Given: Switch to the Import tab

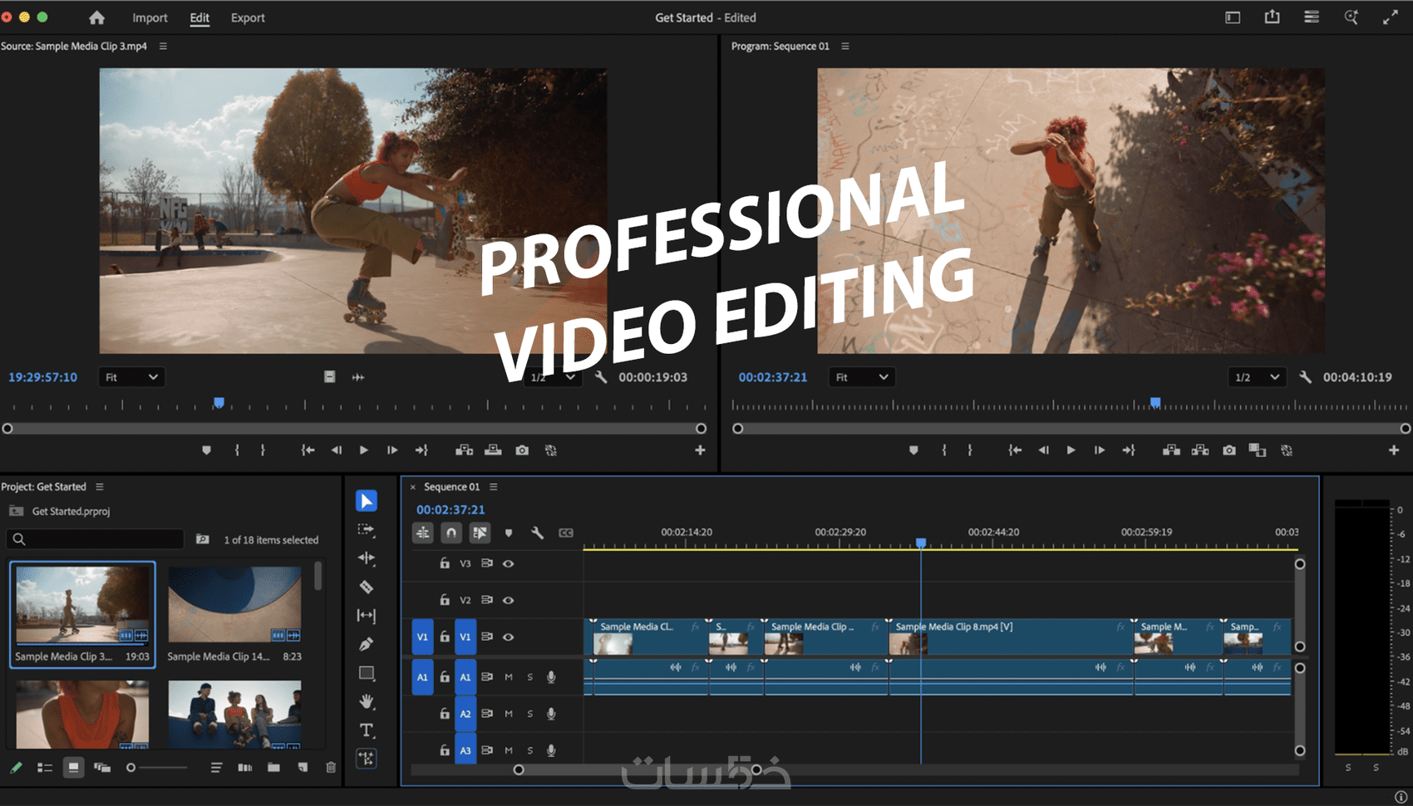Looking at the screenshot, I should coord(150,17).
